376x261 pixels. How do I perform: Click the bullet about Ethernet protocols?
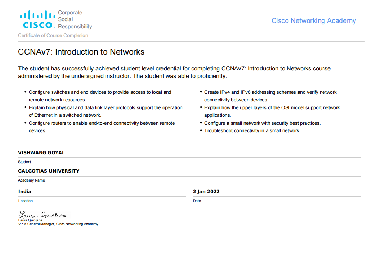coord(106,111)
